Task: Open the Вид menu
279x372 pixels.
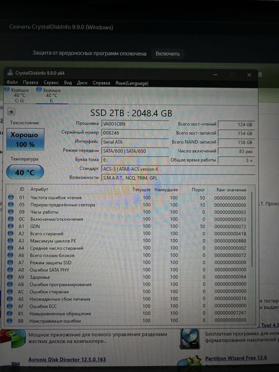Action: click(68, 82)
